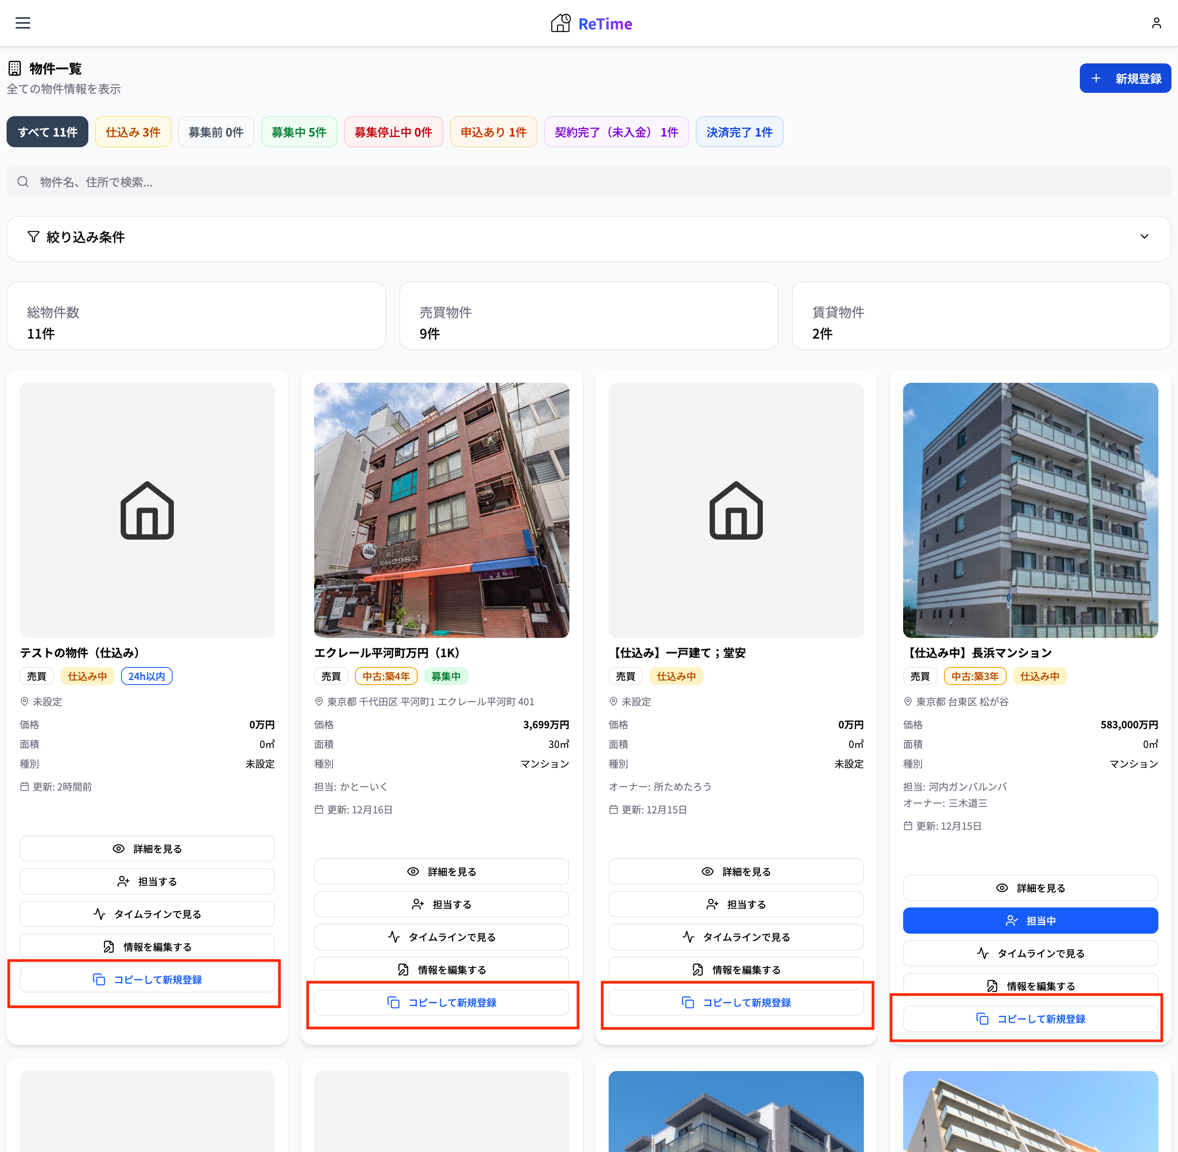Viewport: 1178px width, 1152px height.
Task: Select the 仕込み 3件 filter tab
Action: click(133, 132)
